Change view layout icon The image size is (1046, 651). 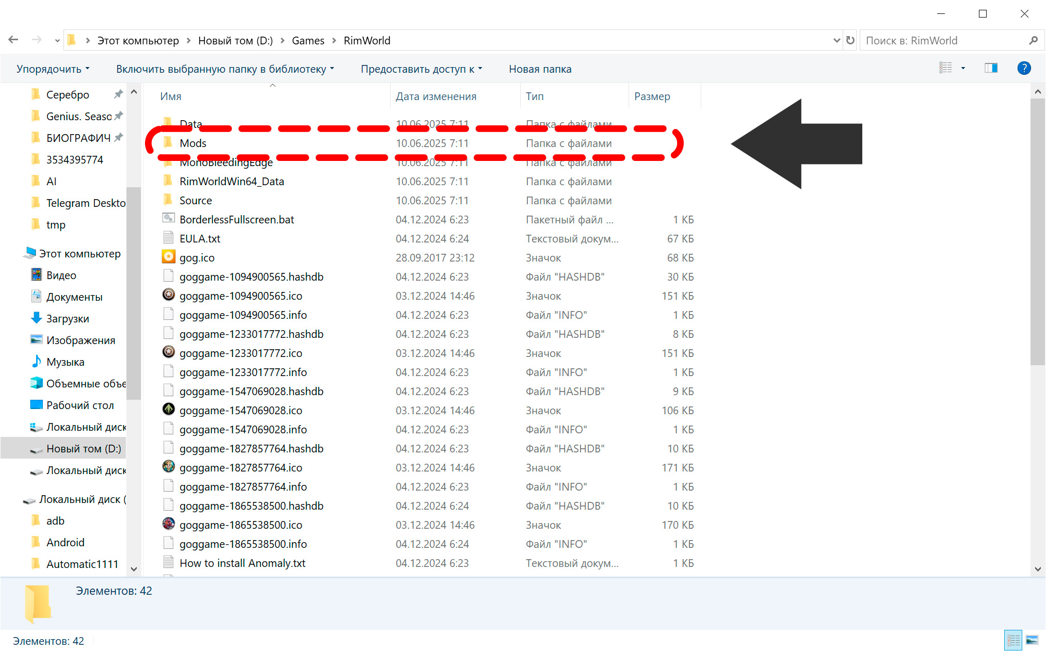(945, 68)
